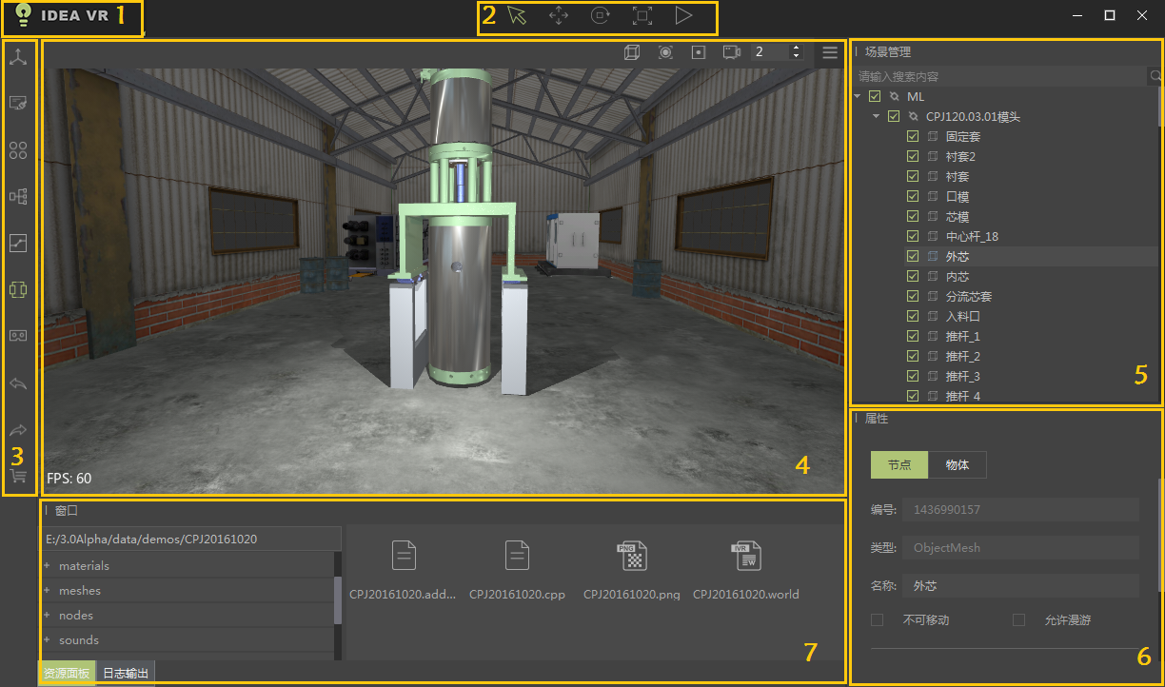Click the circular capture icon in viewport bar

[665, 52]
